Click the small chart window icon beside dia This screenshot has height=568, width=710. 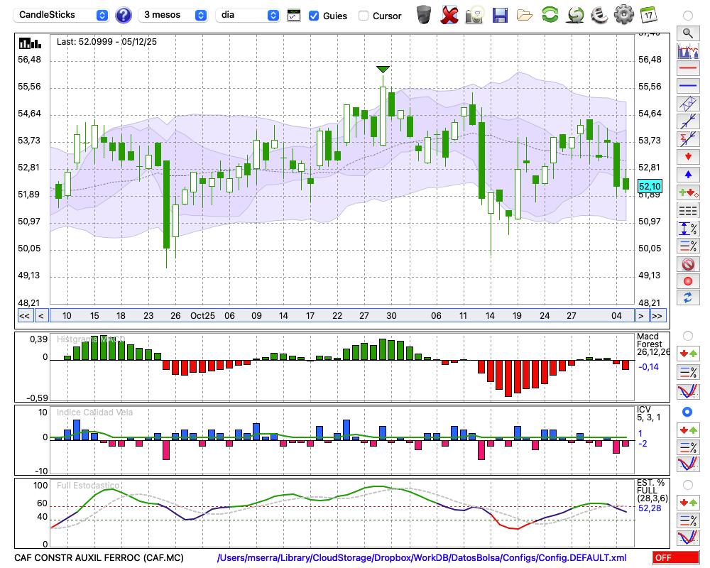tap(294, 16)
